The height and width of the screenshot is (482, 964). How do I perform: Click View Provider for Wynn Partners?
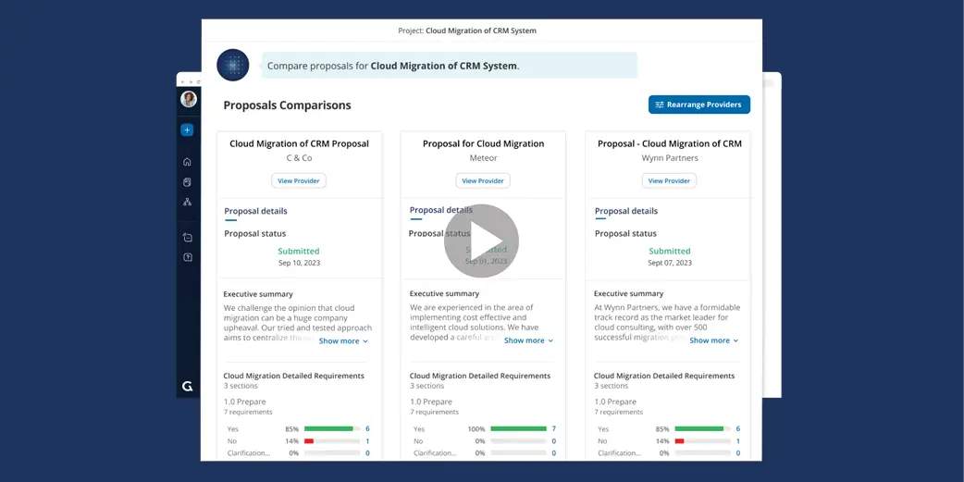pyautogui.click(x=669, y=181)
